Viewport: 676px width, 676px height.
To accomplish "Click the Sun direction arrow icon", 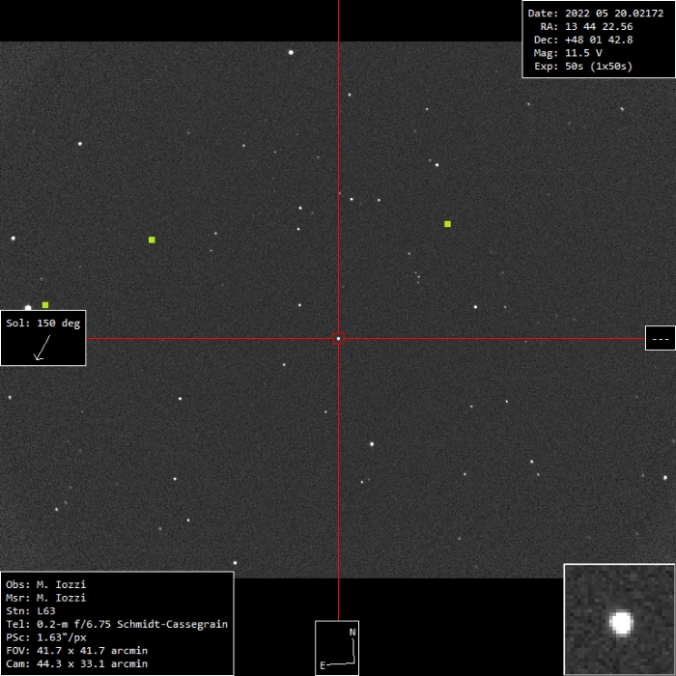I will point(41,349).
